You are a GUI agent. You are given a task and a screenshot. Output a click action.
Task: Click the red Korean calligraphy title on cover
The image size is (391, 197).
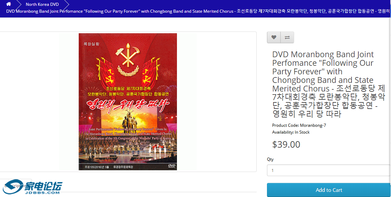(x=128, y=104)
